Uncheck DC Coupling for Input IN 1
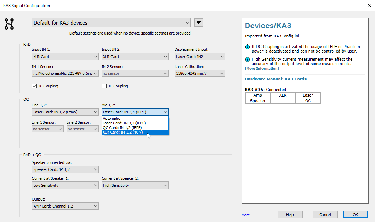 pos(34,86)
